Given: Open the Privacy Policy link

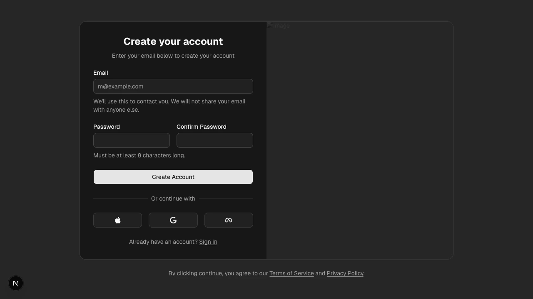Looking at the screenshot, I should point(345,273).
